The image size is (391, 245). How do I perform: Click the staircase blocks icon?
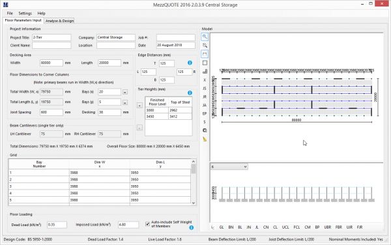(x=205, y=71)
